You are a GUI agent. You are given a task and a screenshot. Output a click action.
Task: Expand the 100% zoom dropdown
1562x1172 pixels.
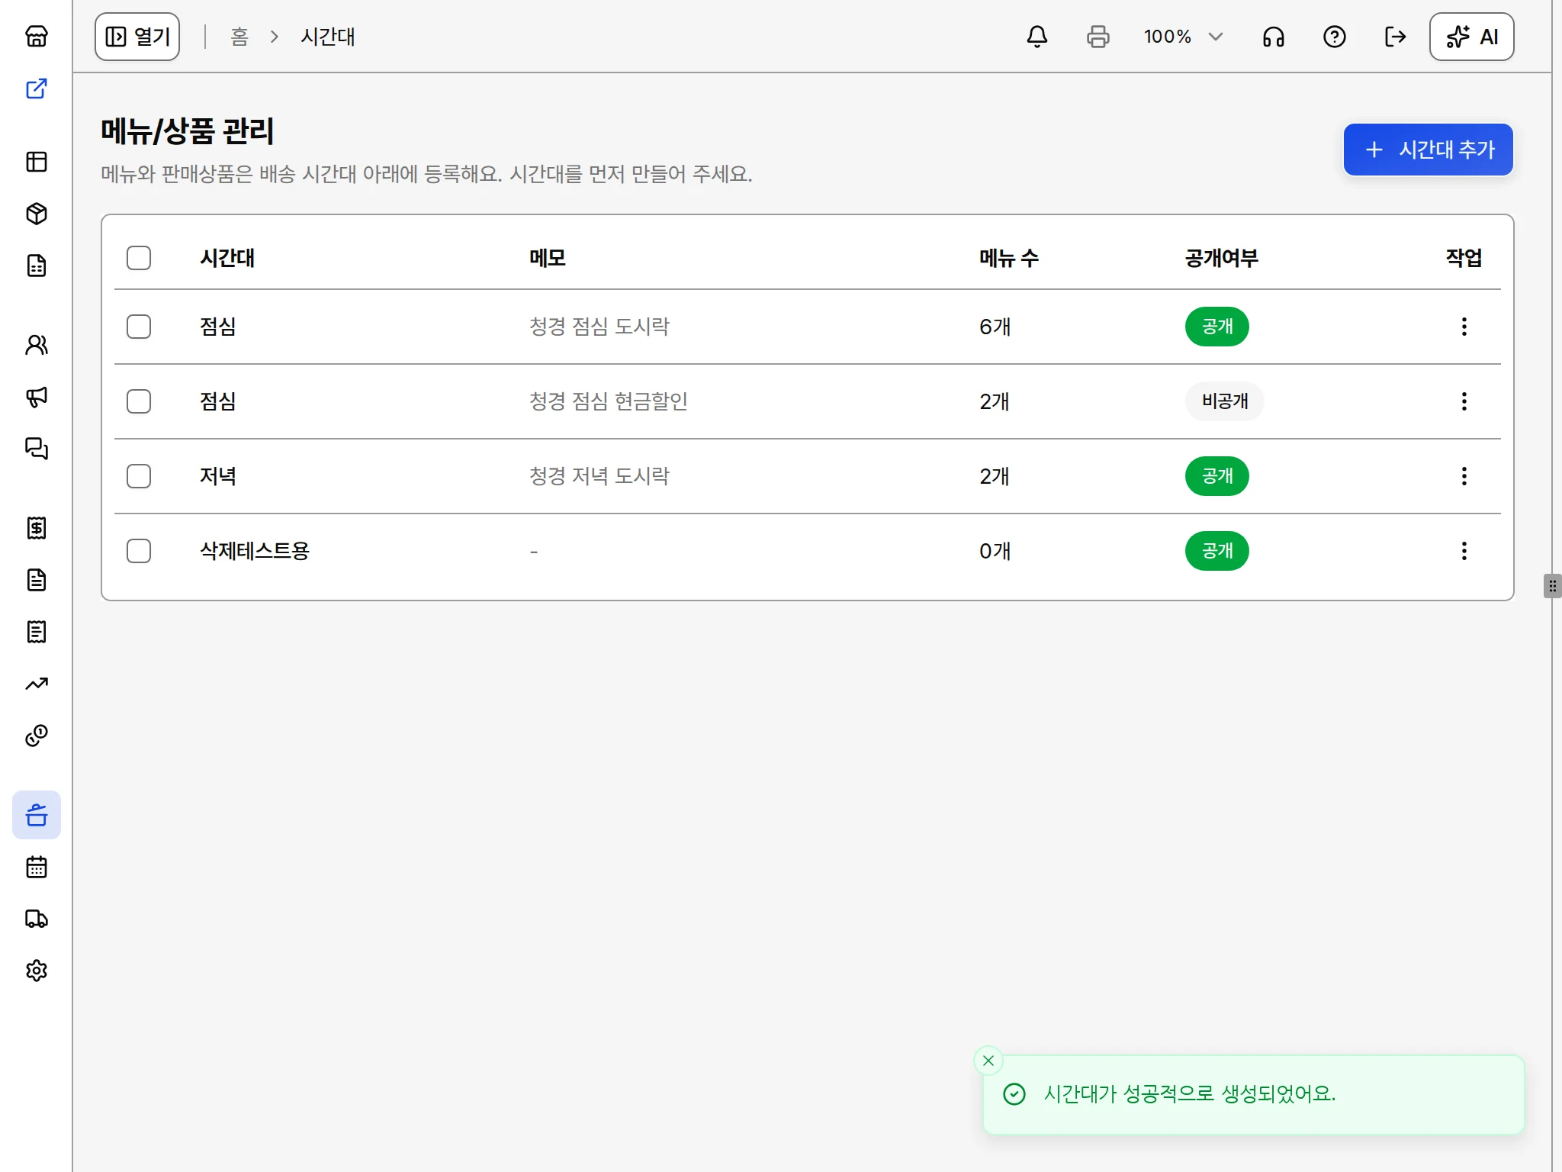[x=1183, y=37]
